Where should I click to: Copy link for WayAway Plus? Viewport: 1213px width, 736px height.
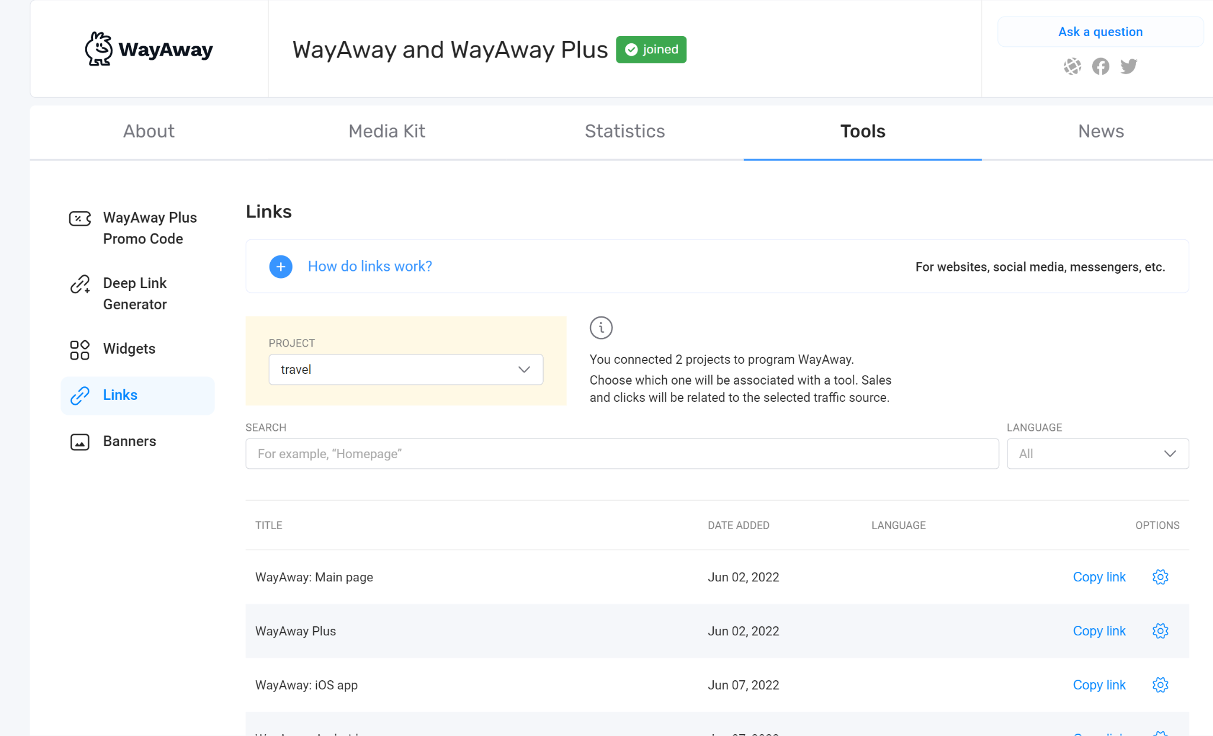tap(1099, 631)
